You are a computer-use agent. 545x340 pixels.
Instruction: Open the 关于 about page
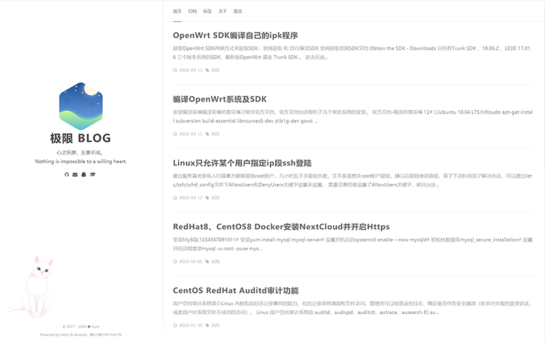223,12
